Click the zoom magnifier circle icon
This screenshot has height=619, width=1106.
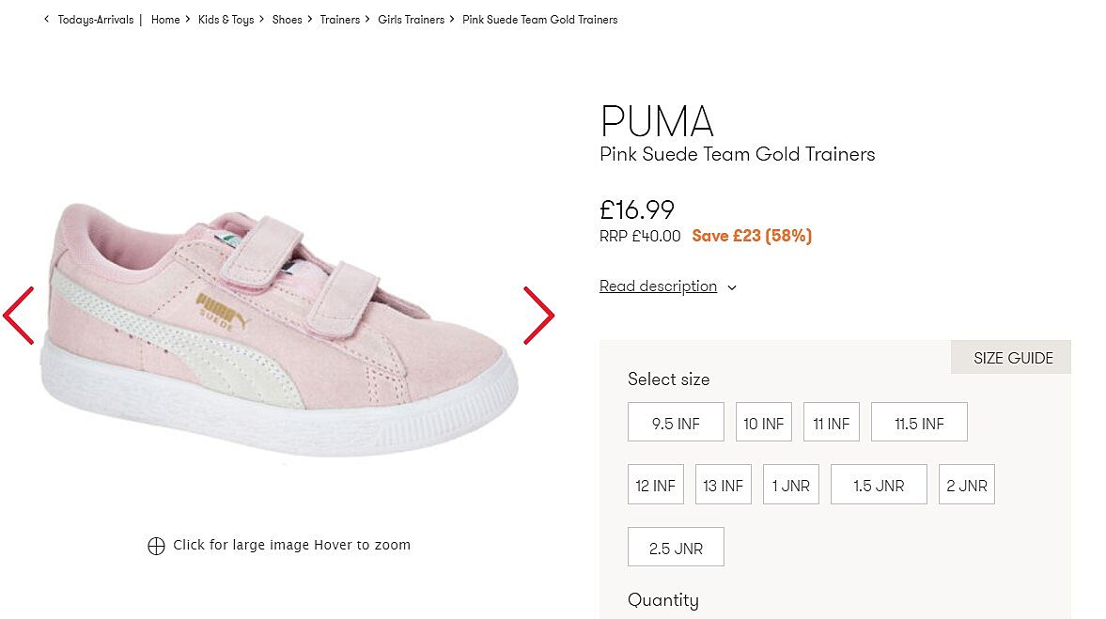(156, 546)
